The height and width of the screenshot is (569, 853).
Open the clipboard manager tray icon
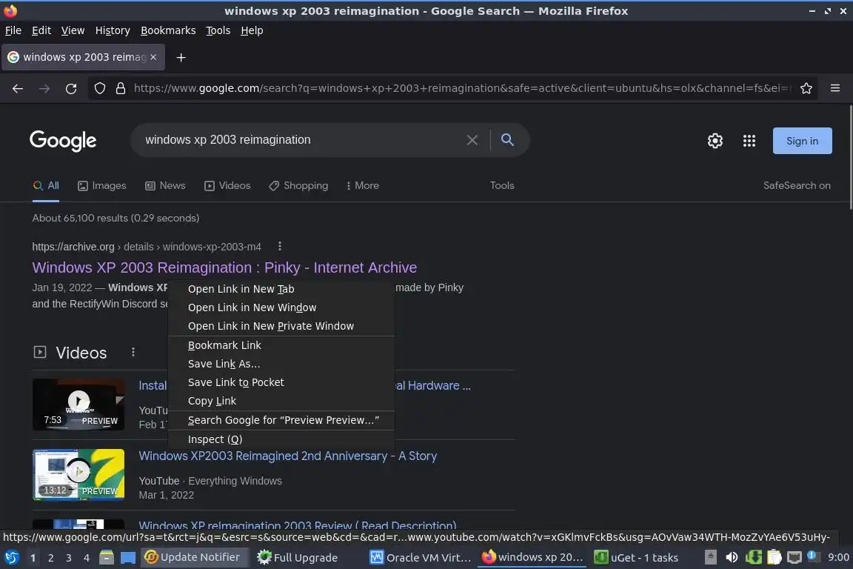pos(774,557)
